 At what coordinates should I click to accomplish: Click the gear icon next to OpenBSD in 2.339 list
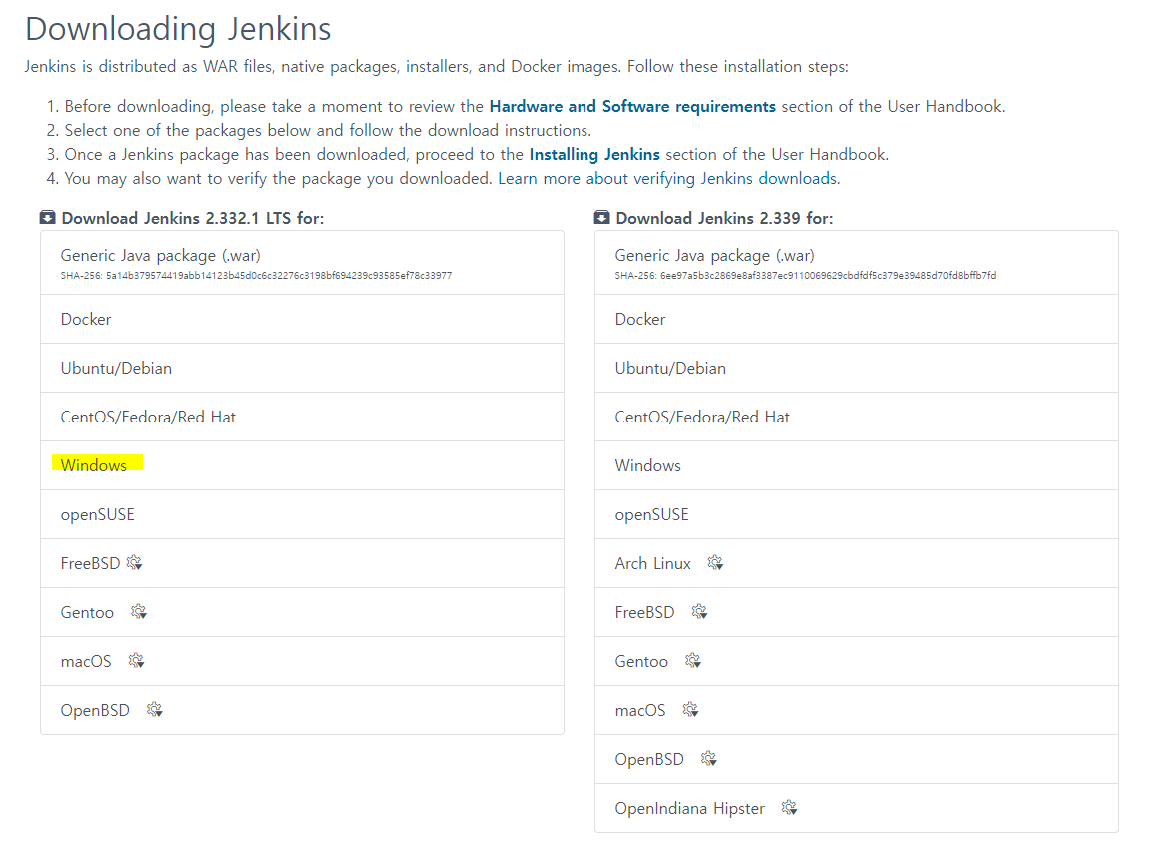[x=708, y=759]
